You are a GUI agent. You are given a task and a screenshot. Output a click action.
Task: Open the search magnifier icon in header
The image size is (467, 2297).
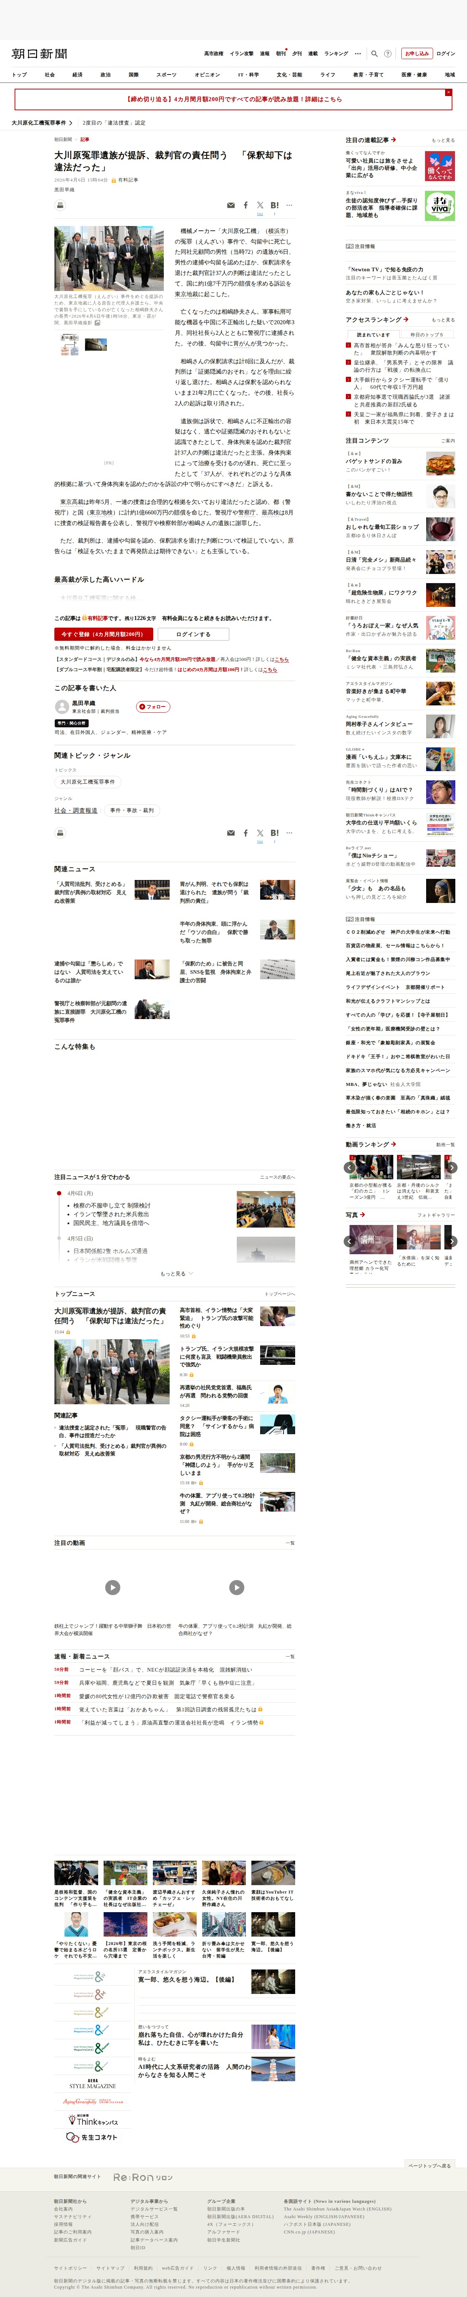(x=374, y=54)
